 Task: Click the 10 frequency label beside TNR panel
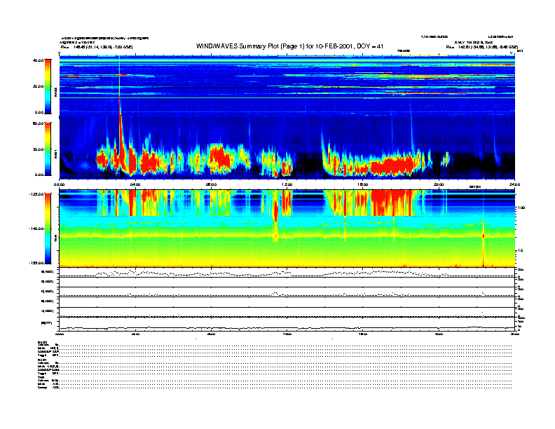pyautogui.click(x=521, y=250)
